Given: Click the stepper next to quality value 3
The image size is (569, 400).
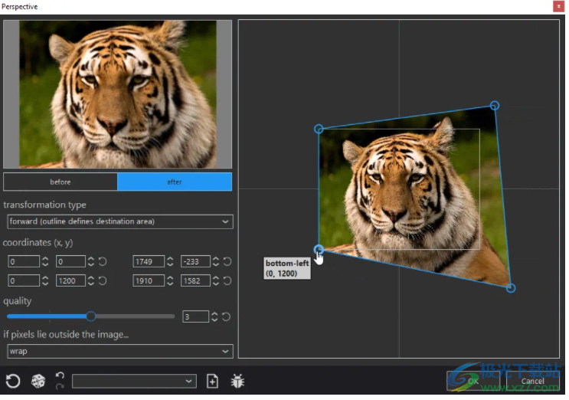Looking at the screenshot, I should pos(214,317).
